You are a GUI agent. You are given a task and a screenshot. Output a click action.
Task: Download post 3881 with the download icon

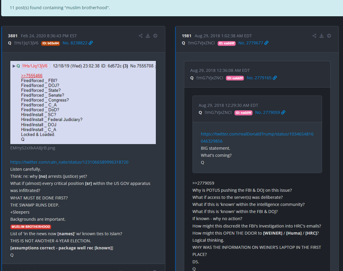(x=148, y=36)
